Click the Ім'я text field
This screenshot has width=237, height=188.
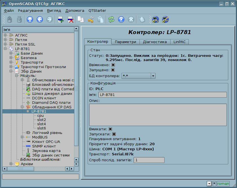coord(163,95)
